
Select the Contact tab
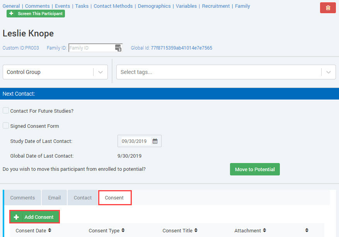(83, 197)
